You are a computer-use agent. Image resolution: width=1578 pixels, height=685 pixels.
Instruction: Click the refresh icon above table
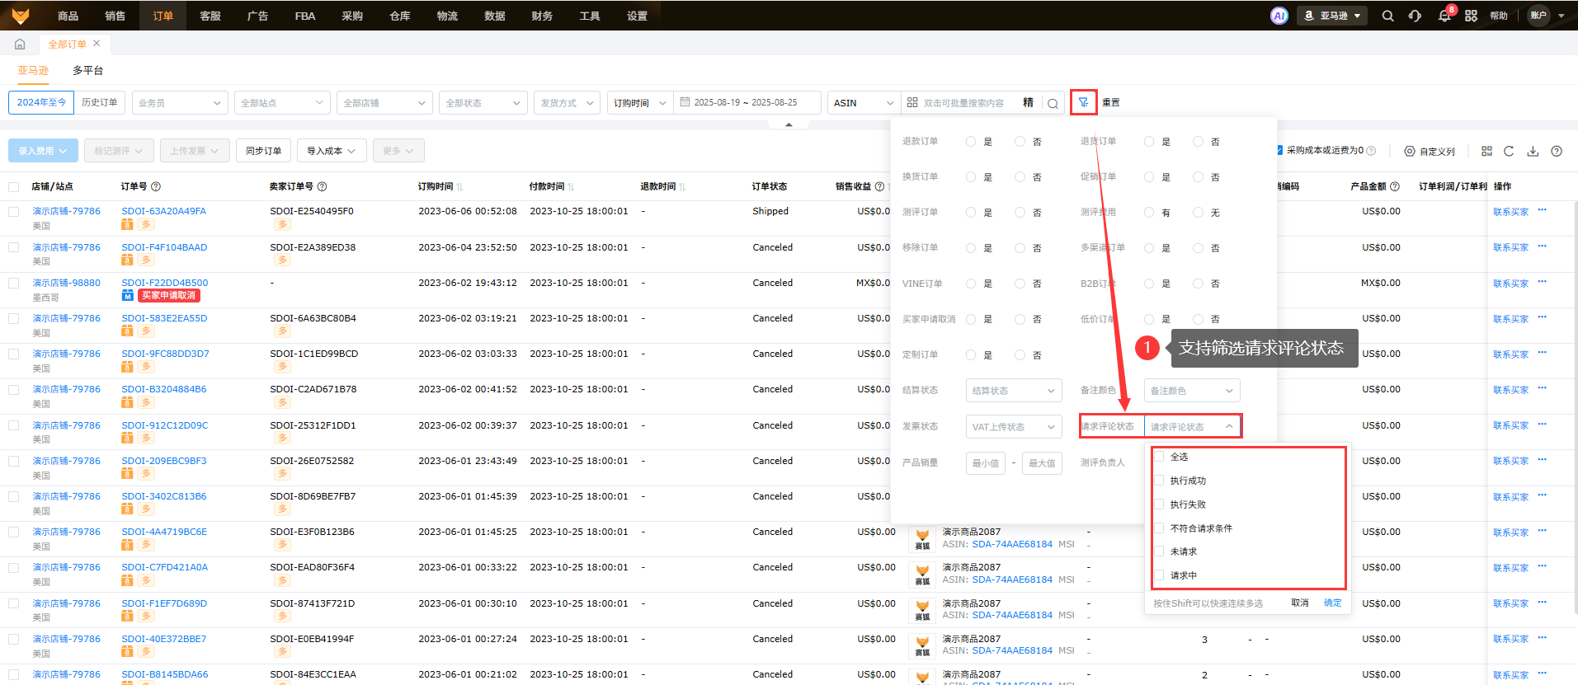(x=1509, y=151)
